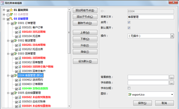This screenshot has height=109, width=179.
Task: Click the 背景颜色 color field
Action: [148, 77]
